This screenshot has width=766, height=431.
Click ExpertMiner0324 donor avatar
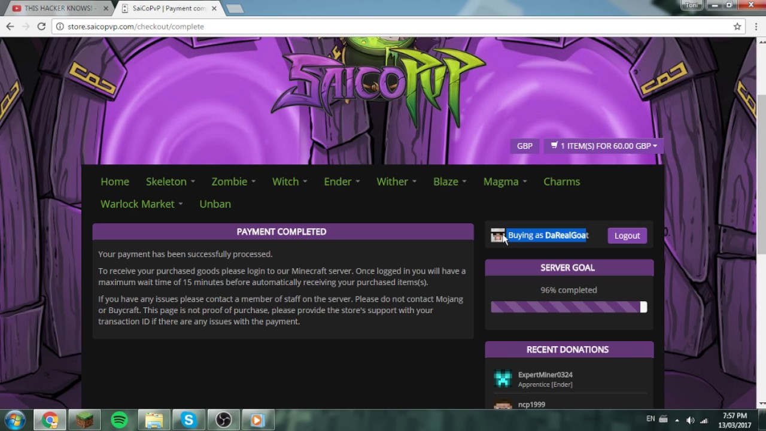tap(503, 379)
